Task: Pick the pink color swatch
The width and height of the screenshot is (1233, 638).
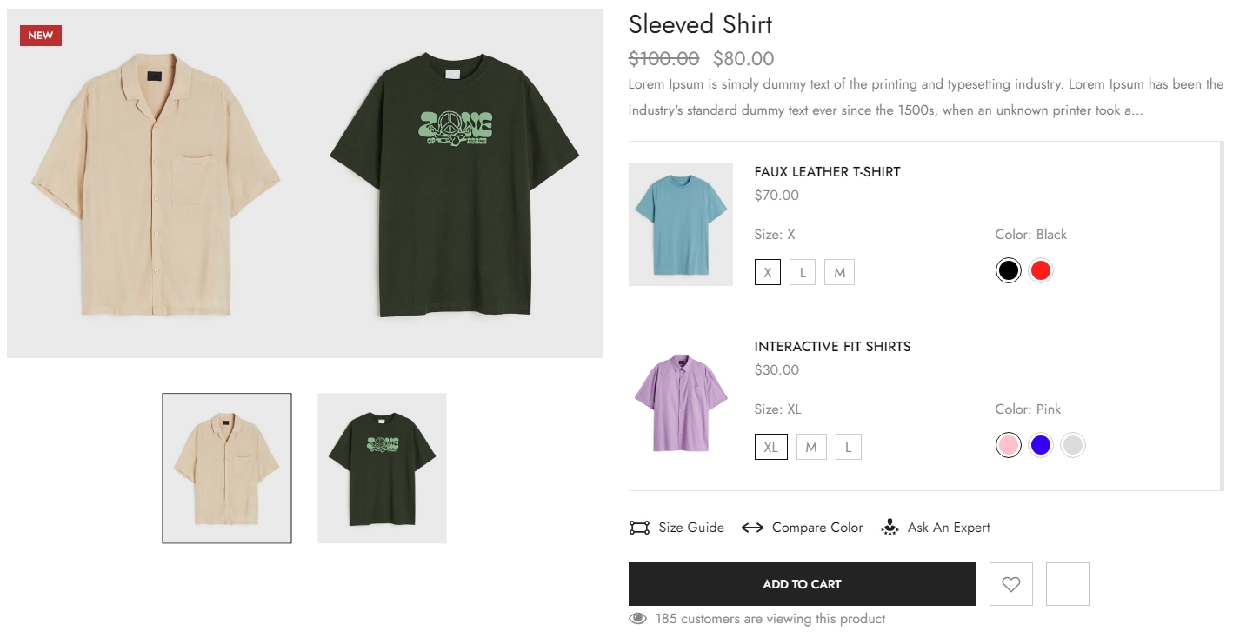Action: tap(1008, 445)
